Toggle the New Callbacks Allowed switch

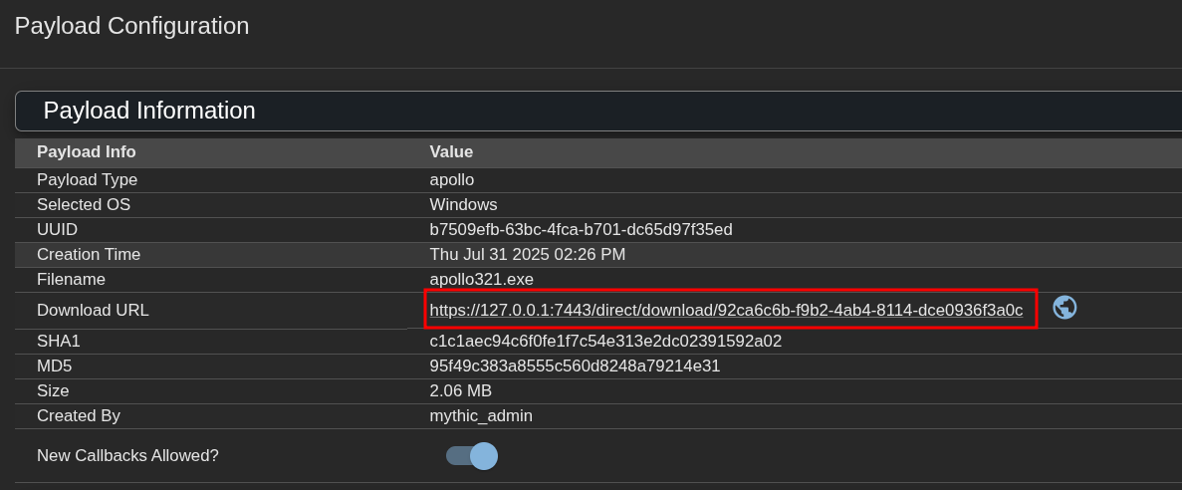[x=472, y=456]
